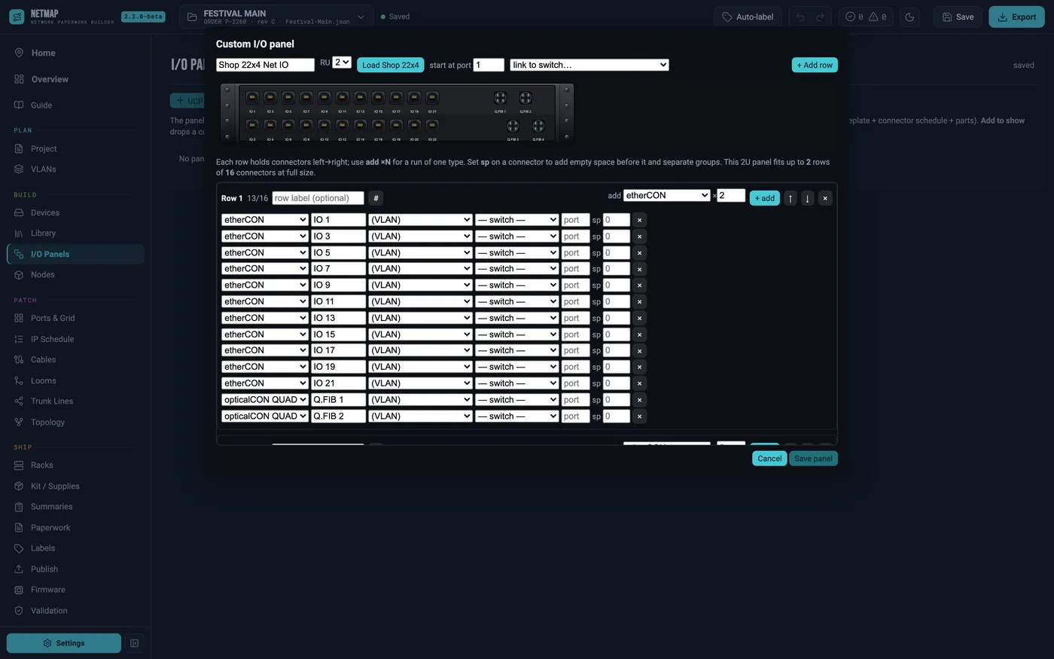This screenshot has height=659, width=1054.
Task: Go to Project in the sidebar
Action: (x=75, y=148)
